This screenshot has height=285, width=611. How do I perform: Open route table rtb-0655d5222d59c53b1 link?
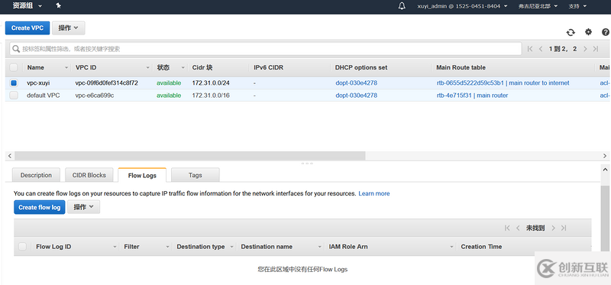[x=503, y=83]
